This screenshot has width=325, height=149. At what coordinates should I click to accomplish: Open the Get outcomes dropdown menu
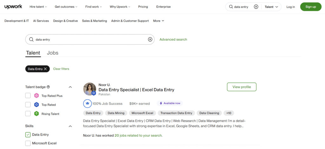pos(66,7)
